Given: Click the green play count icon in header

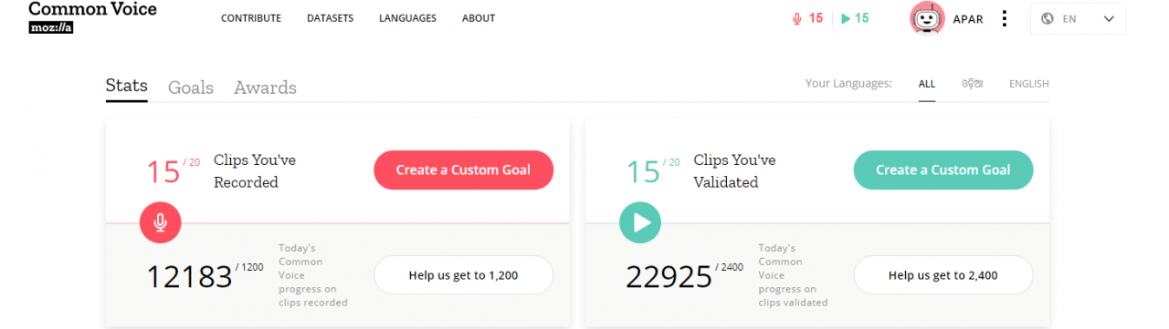Looking at the screenshot, I should tap(846, 18).
